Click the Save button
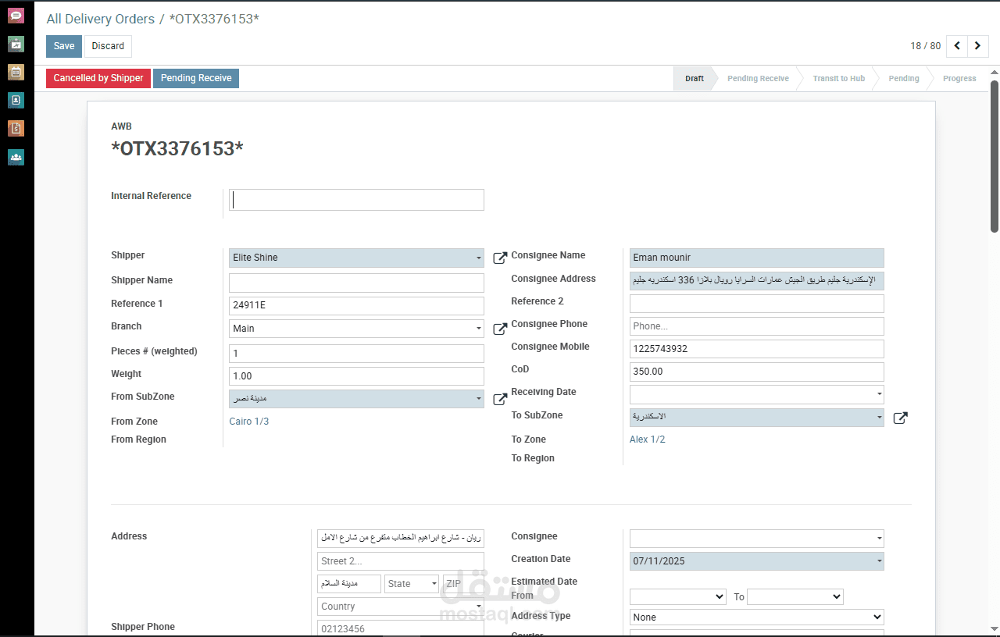This screenshot has height=637, width=1000. 64,46
